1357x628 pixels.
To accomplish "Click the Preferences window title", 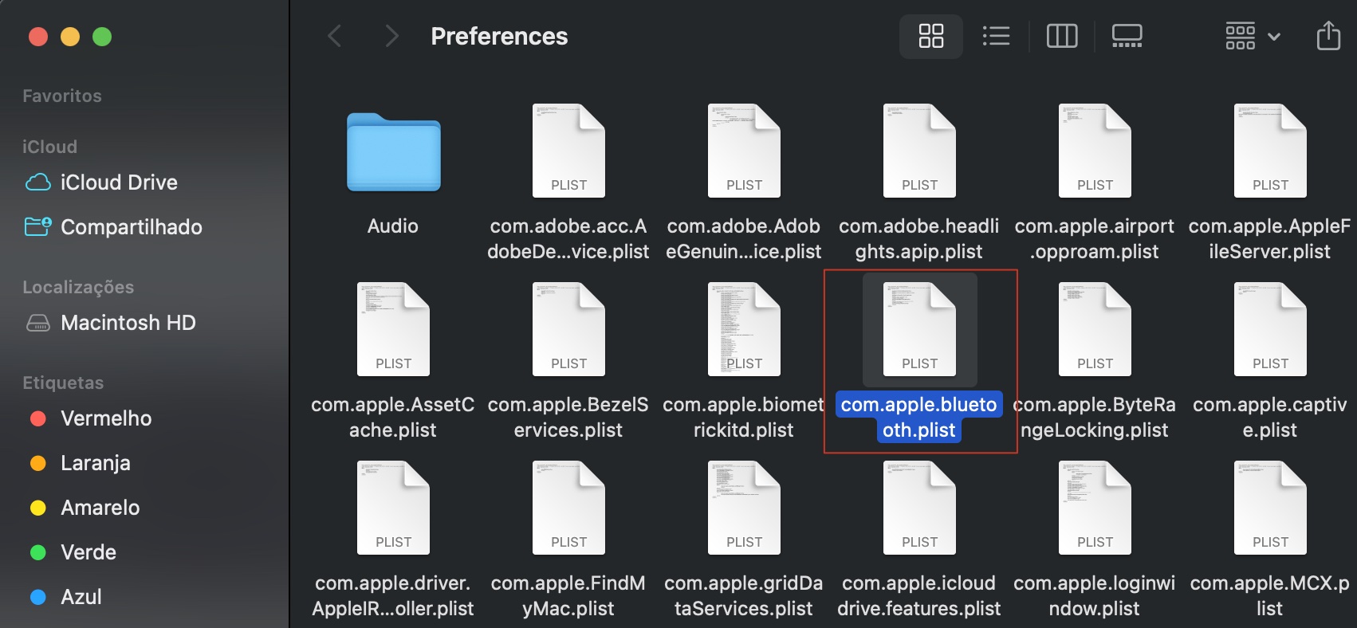I will click(499, 36).
